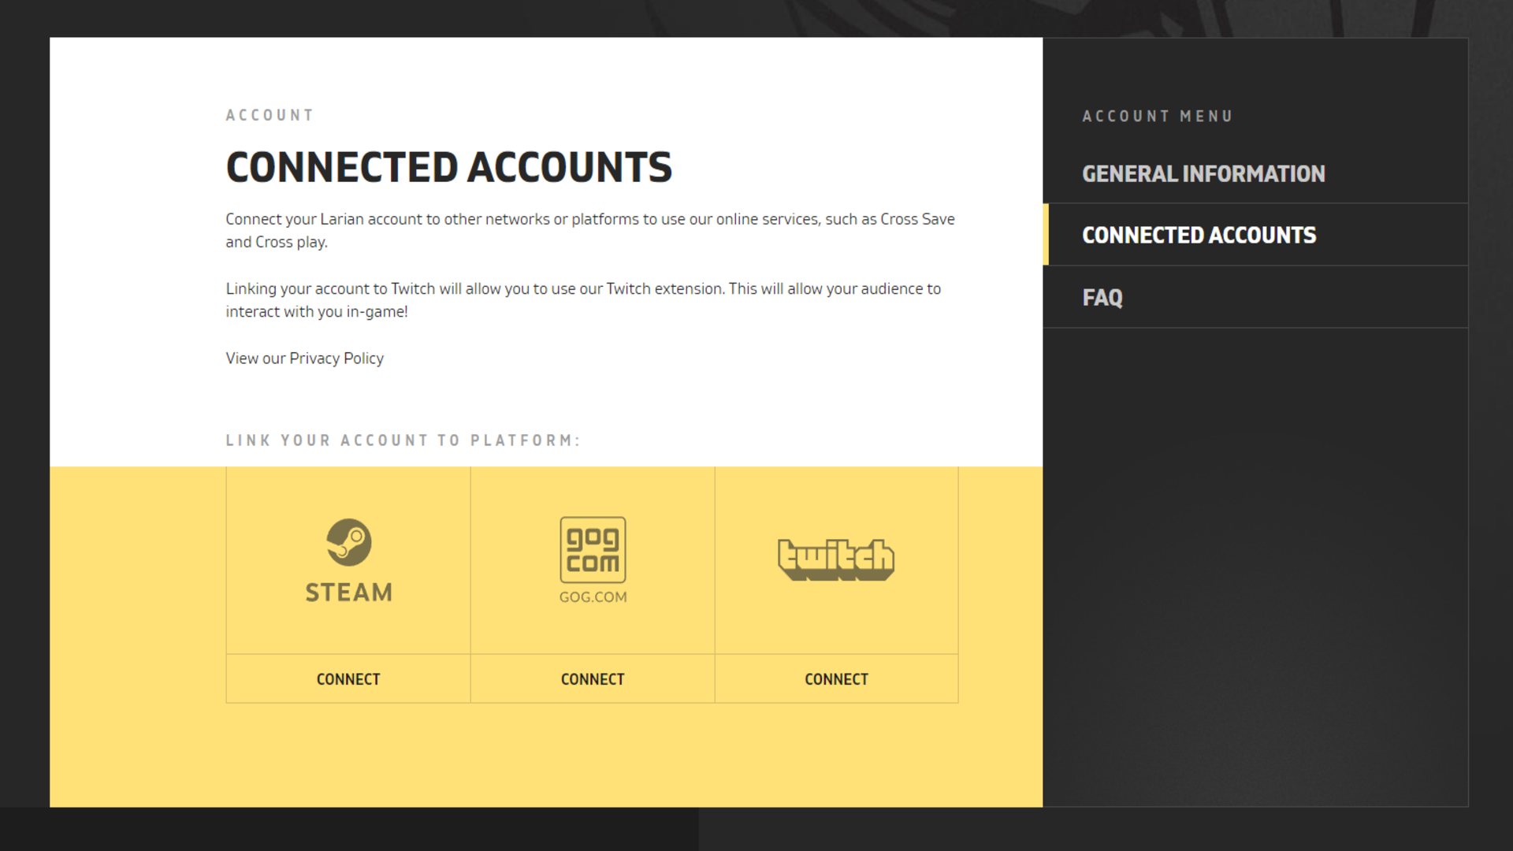Viewport: 1513px width, 851px height.
Task: Click the GOG.com square logo icon
Action: (x=593, y=549)
